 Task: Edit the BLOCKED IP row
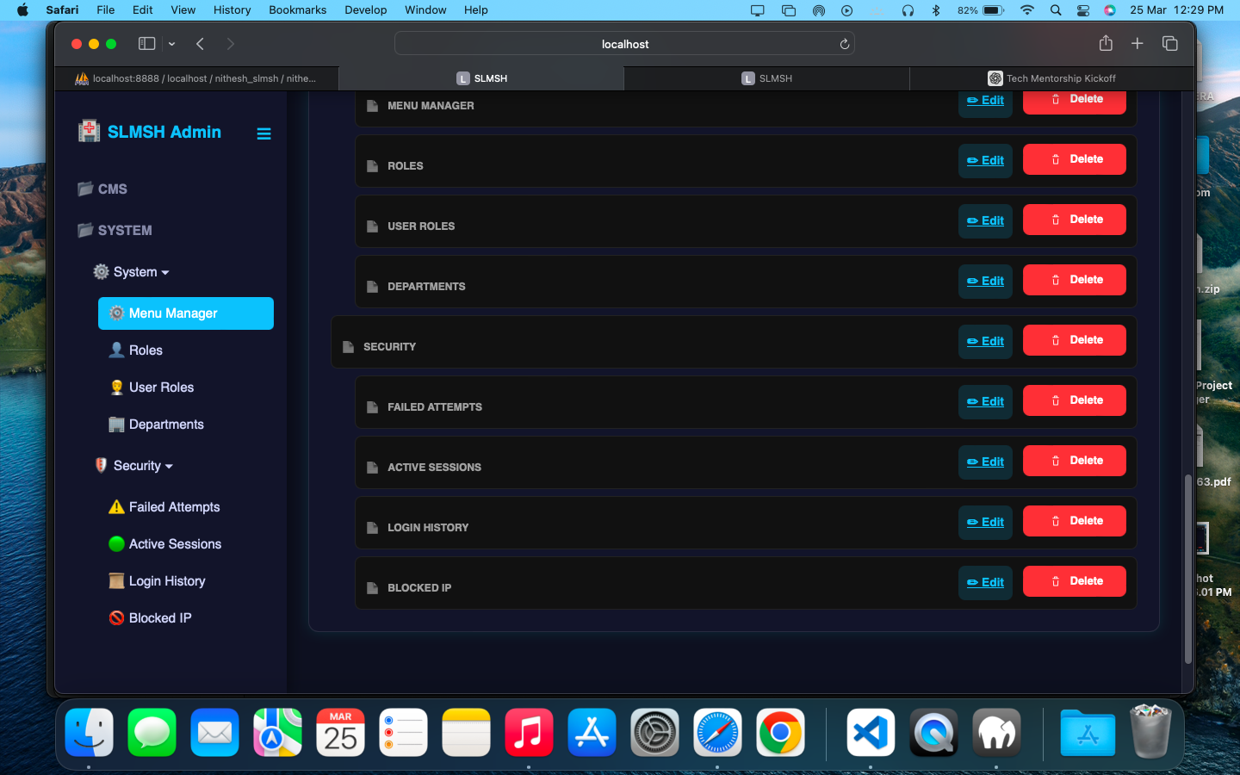pos(985,582)
